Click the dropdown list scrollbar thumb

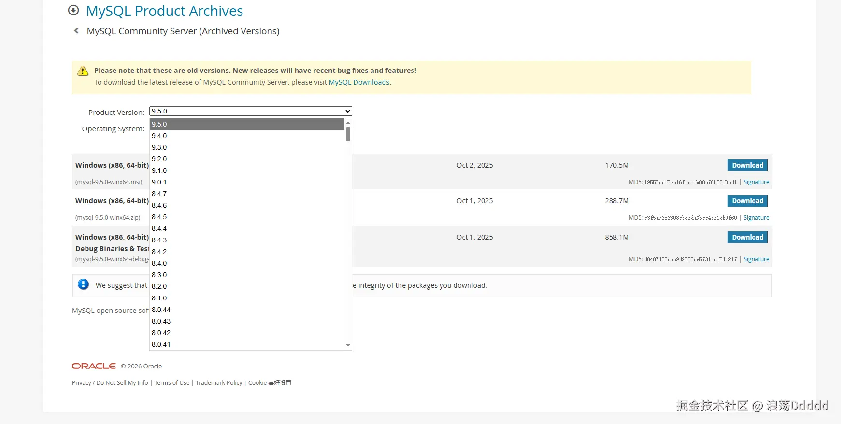click(348, 134)
